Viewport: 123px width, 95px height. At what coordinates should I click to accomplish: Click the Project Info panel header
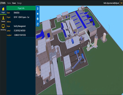(21, 8)
